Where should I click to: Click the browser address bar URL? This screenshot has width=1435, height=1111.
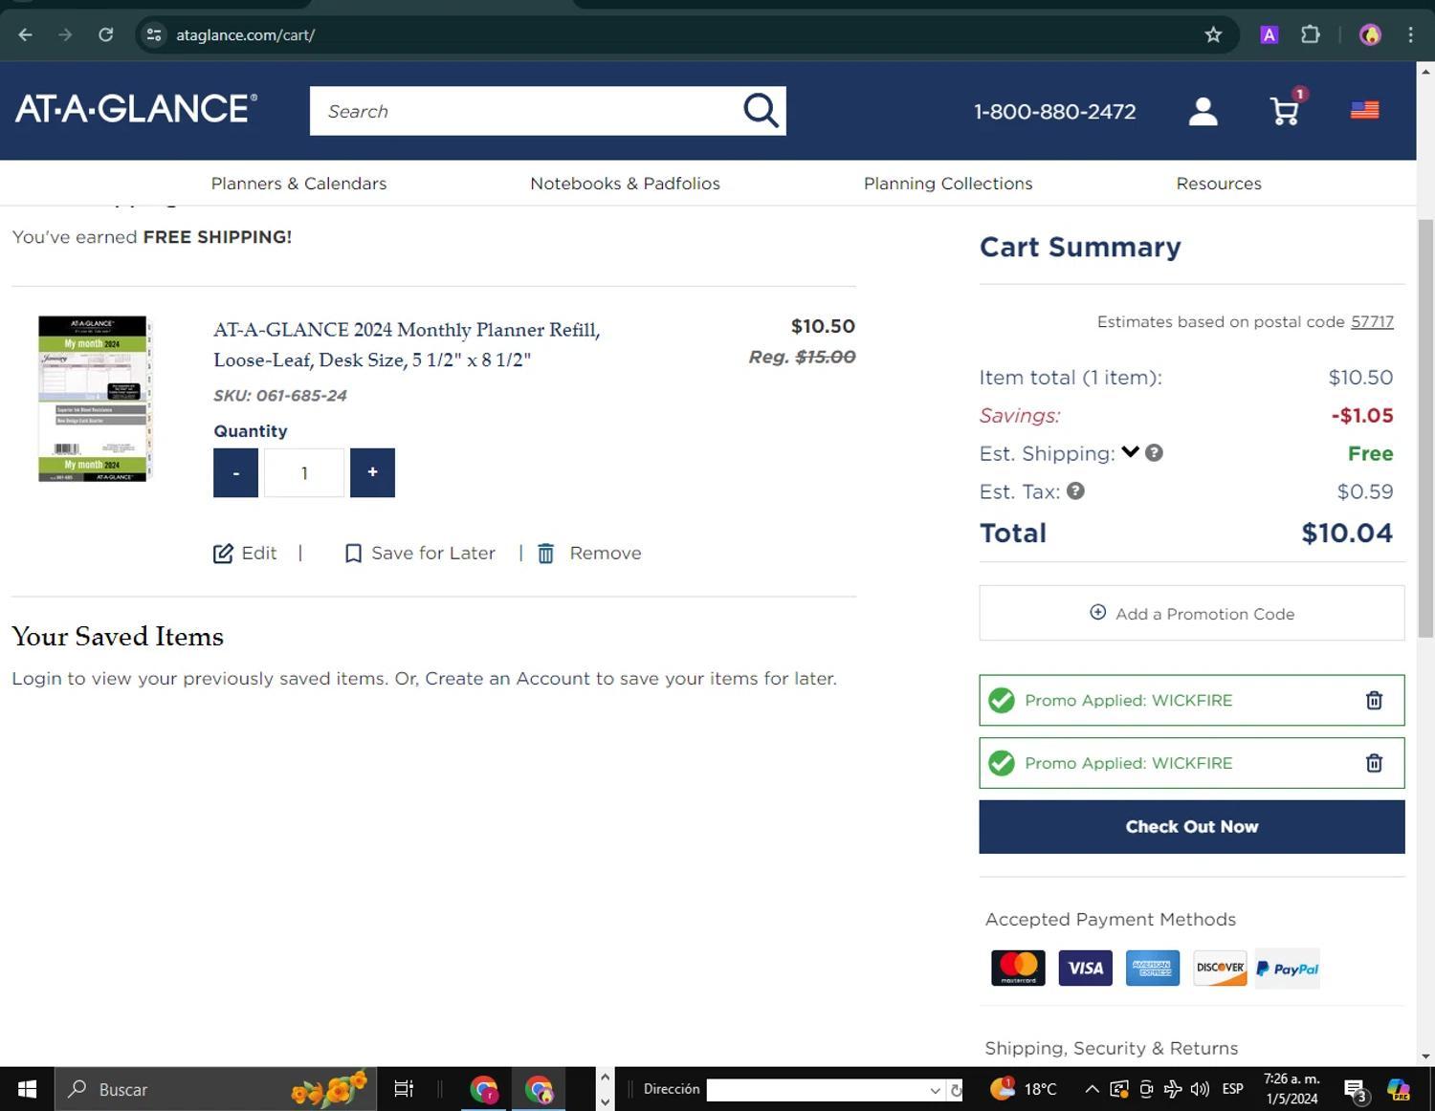(245, 35)
